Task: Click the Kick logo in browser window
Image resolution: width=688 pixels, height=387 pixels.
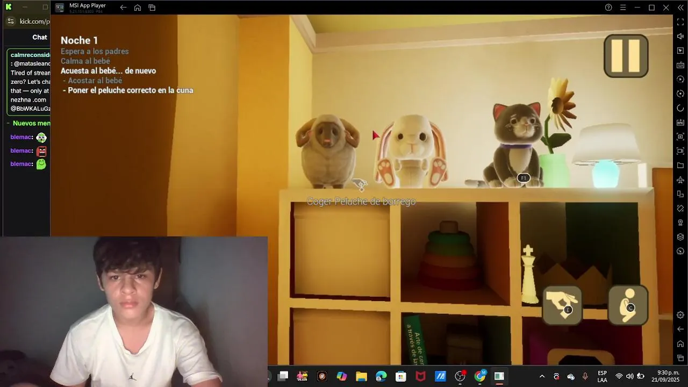Action: coord(9,7)
